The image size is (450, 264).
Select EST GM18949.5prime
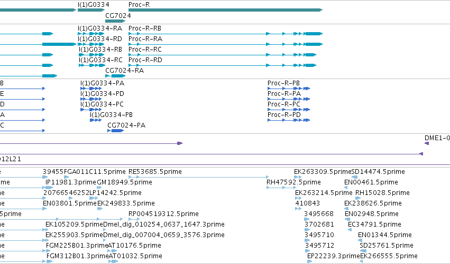click(125, 182)
